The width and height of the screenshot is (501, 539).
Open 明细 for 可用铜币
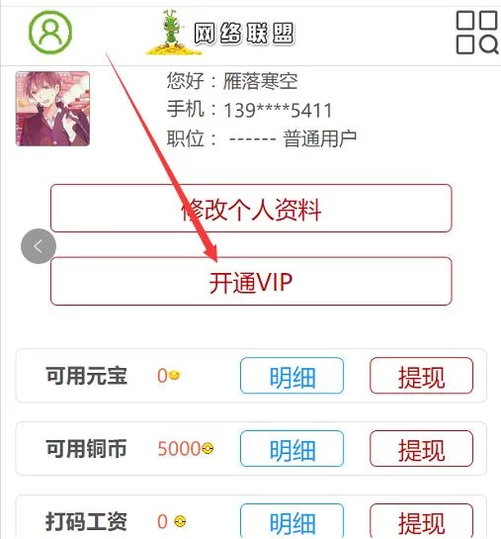click(x=292, y=448)
